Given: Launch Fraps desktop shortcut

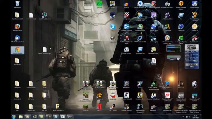Looking at the screenshot, I should pyautogui.click(x=113, y=4).
